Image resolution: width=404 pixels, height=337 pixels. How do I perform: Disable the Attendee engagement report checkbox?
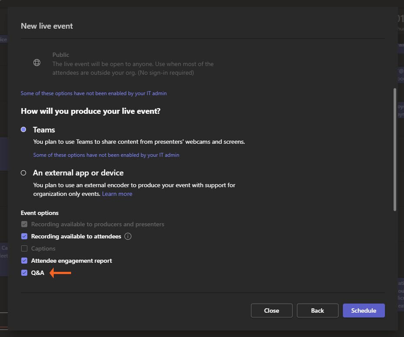click(x=24, y=261)
